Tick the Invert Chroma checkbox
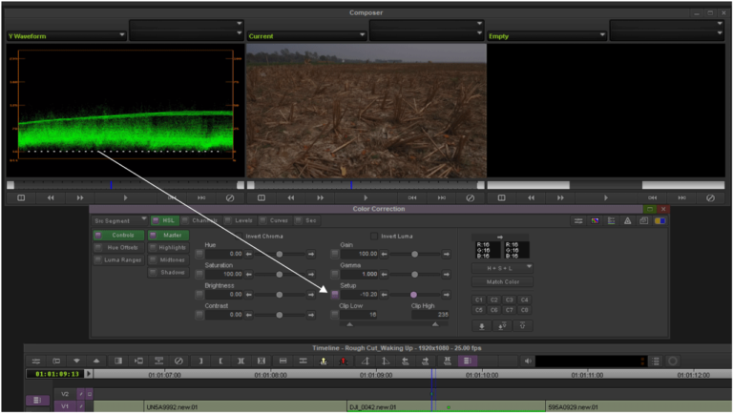Viewport: 733px width, 413px height. click(x=239, y=236)
